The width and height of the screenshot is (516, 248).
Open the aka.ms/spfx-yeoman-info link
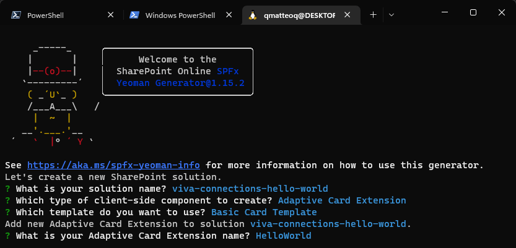tap(113, 165)
